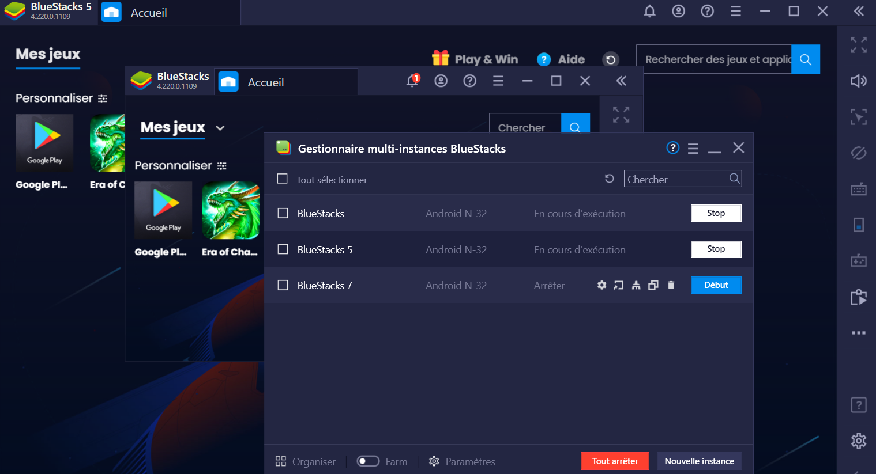The width and height of the screenshot is (876, 474).
Task: Open Personnaliser options in BlueStacks 5 window
Action: coord(61,98)
